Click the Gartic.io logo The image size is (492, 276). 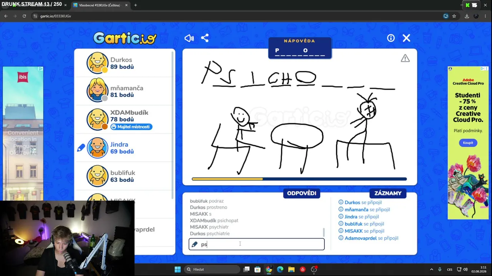pos(125,38)
